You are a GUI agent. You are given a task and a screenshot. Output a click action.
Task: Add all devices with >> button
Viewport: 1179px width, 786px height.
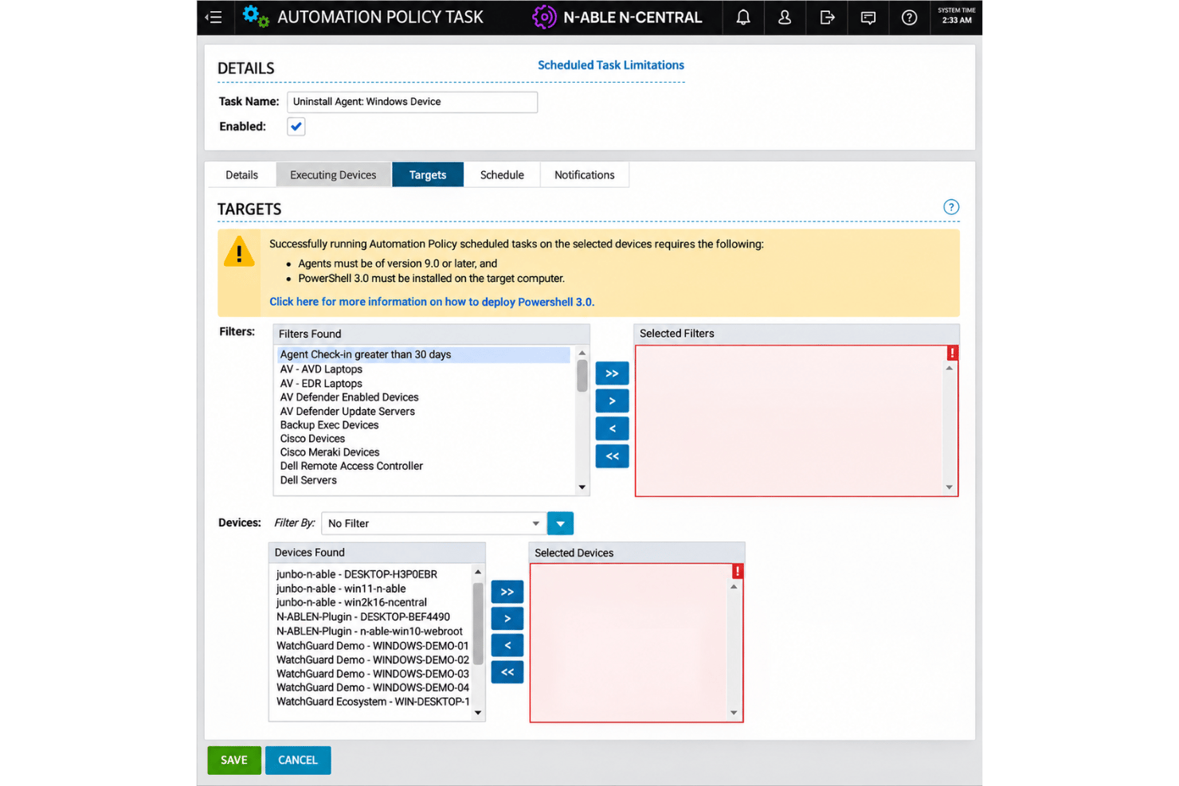point(507,592)
